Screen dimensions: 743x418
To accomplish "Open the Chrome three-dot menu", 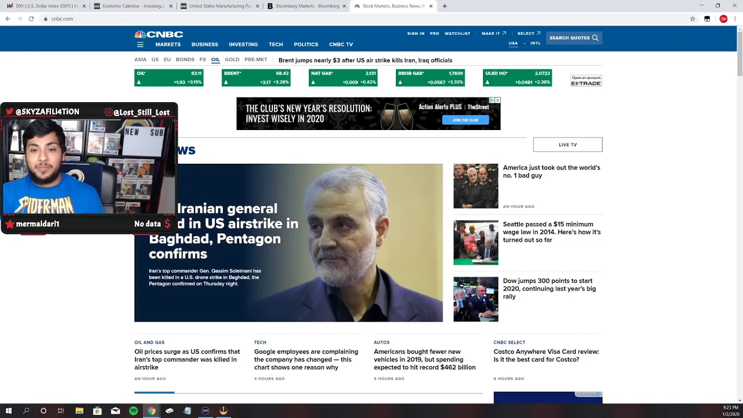I will (x=735, y=19).
